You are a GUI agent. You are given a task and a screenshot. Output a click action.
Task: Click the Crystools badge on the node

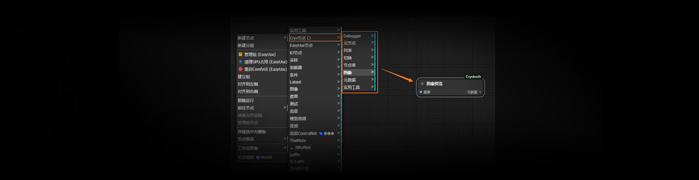pyautogui.click(x=473, y=76)
